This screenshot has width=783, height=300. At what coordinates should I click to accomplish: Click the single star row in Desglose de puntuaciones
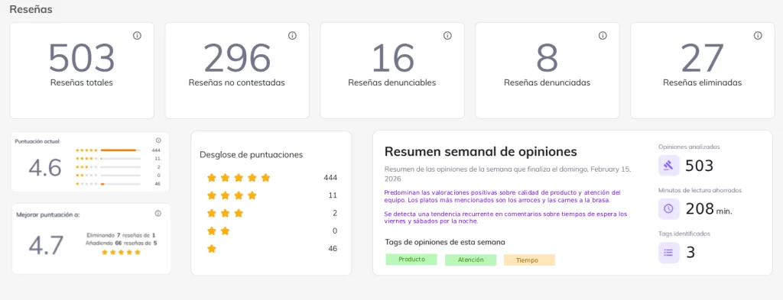pos(273,249)
